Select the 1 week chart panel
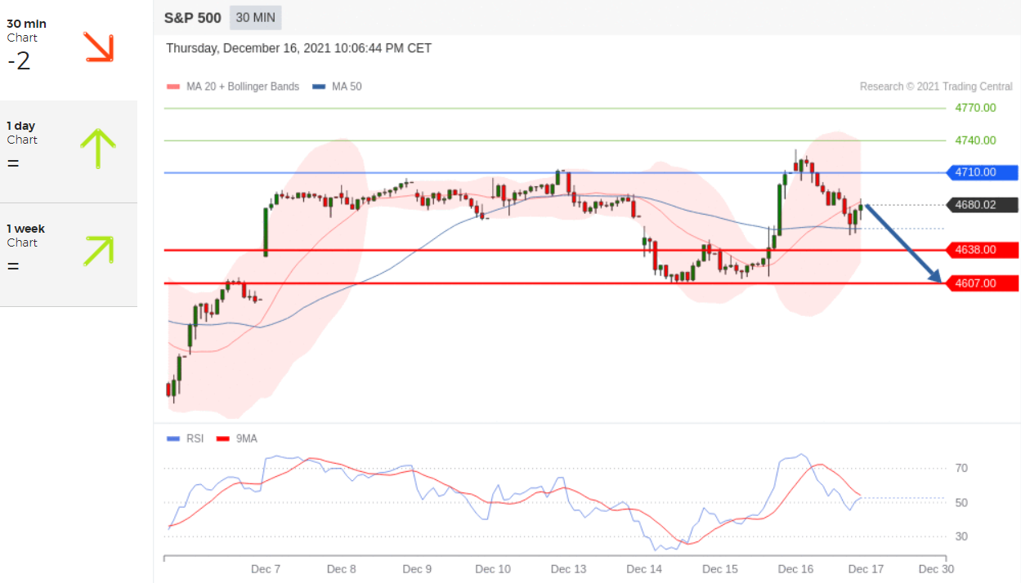 [x=69, y=255]
